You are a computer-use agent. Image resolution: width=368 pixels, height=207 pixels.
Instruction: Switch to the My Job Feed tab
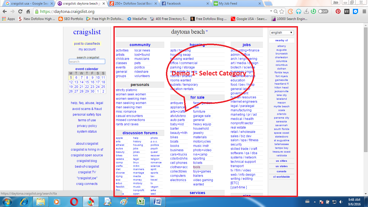[x=237, y=4]
